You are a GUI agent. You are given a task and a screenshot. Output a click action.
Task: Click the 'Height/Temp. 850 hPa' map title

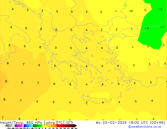point(21,123)
